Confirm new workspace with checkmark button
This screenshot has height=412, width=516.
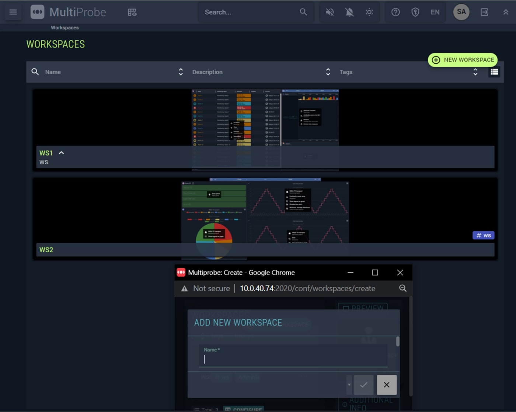point(363,385)
